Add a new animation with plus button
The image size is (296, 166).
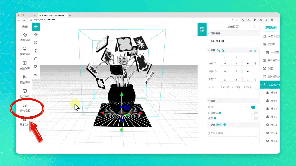256,125
